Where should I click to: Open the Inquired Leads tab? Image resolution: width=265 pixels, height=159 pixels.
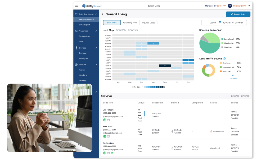(148, 22)
